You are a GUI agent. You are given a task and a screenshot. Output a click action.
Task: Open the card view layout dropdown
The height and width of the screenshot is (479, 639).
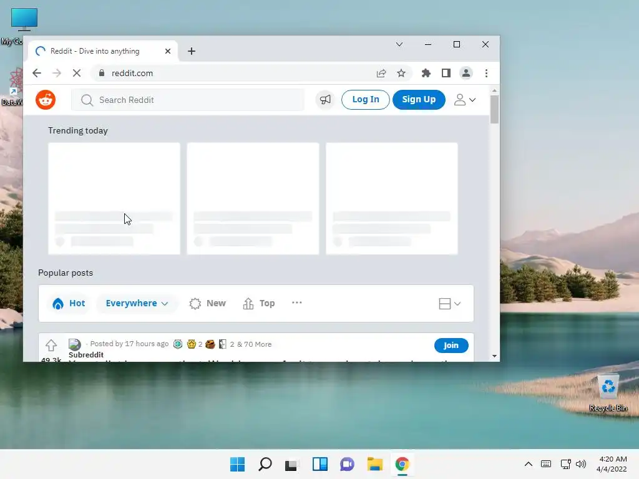450,304
